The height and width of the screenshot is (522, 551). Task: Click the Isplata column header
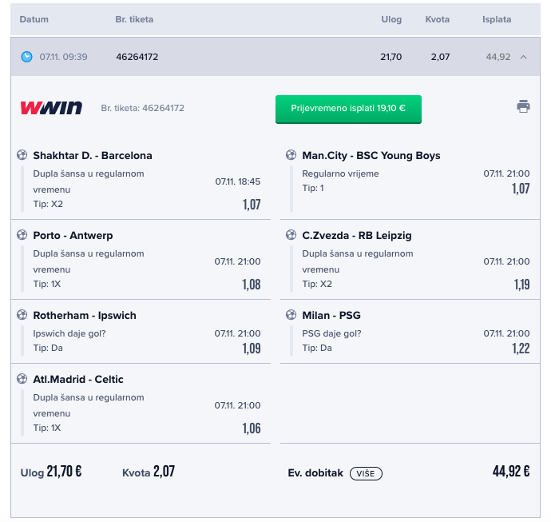pyautogui.click(x=497, y=19)
